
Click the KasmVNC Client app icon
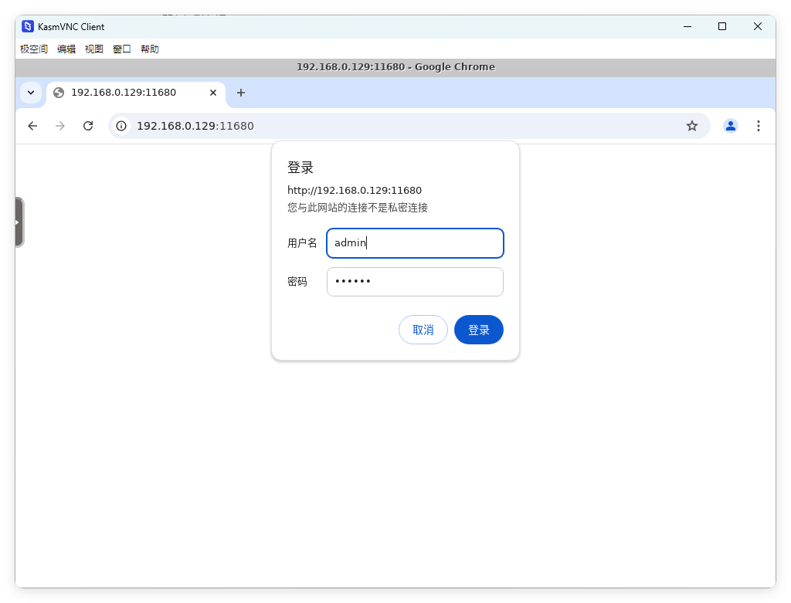pos(28,27)
